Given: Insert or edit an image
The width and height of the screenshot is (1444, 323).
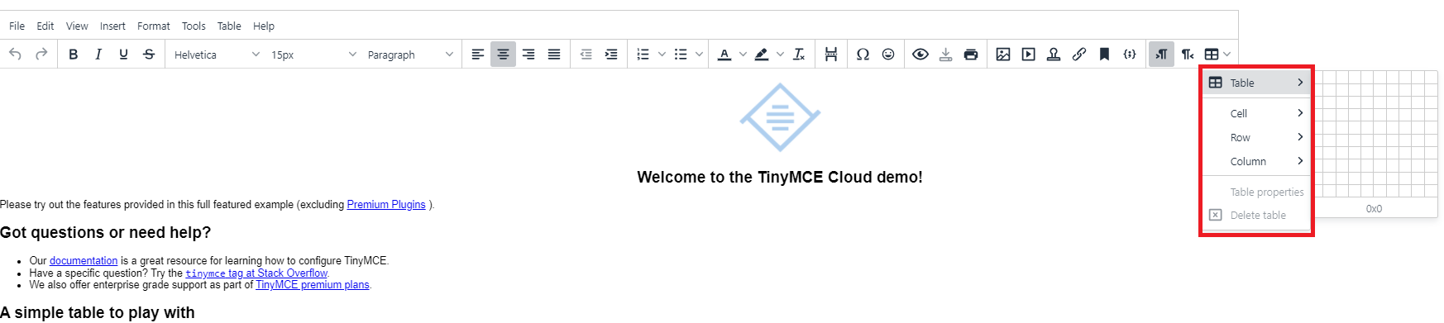Looking at the screenshot, I should (1003, 55).
